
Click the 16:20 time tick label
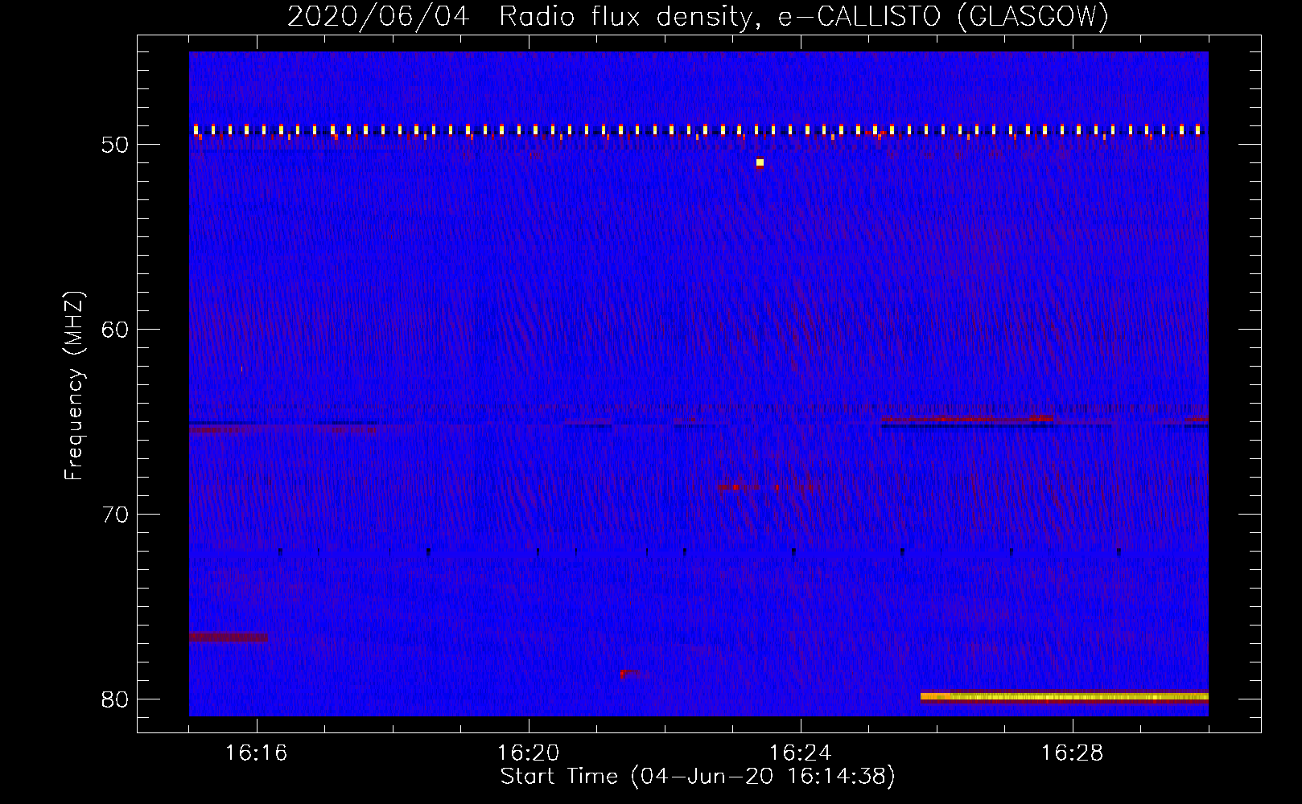tap(529, 753)
